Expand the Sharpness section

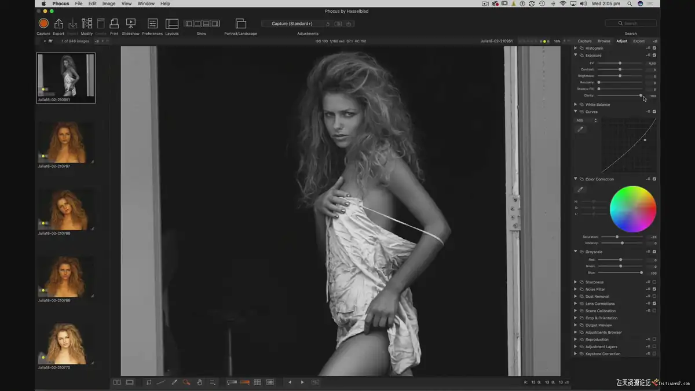575,282
